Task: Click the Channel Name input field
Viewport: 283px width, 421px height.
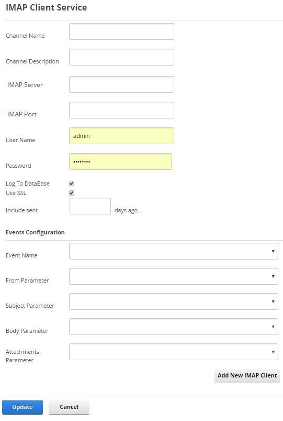Action: pos(121,31)
